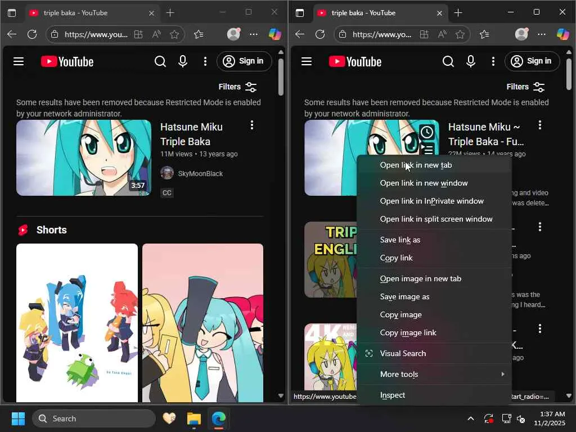Open YouTube guide menu in left window
This screenshot has width=576, height=432.
coord(19,61)
